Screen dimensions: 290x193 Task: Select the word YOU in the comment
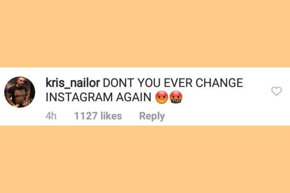[x=148, y=83]
